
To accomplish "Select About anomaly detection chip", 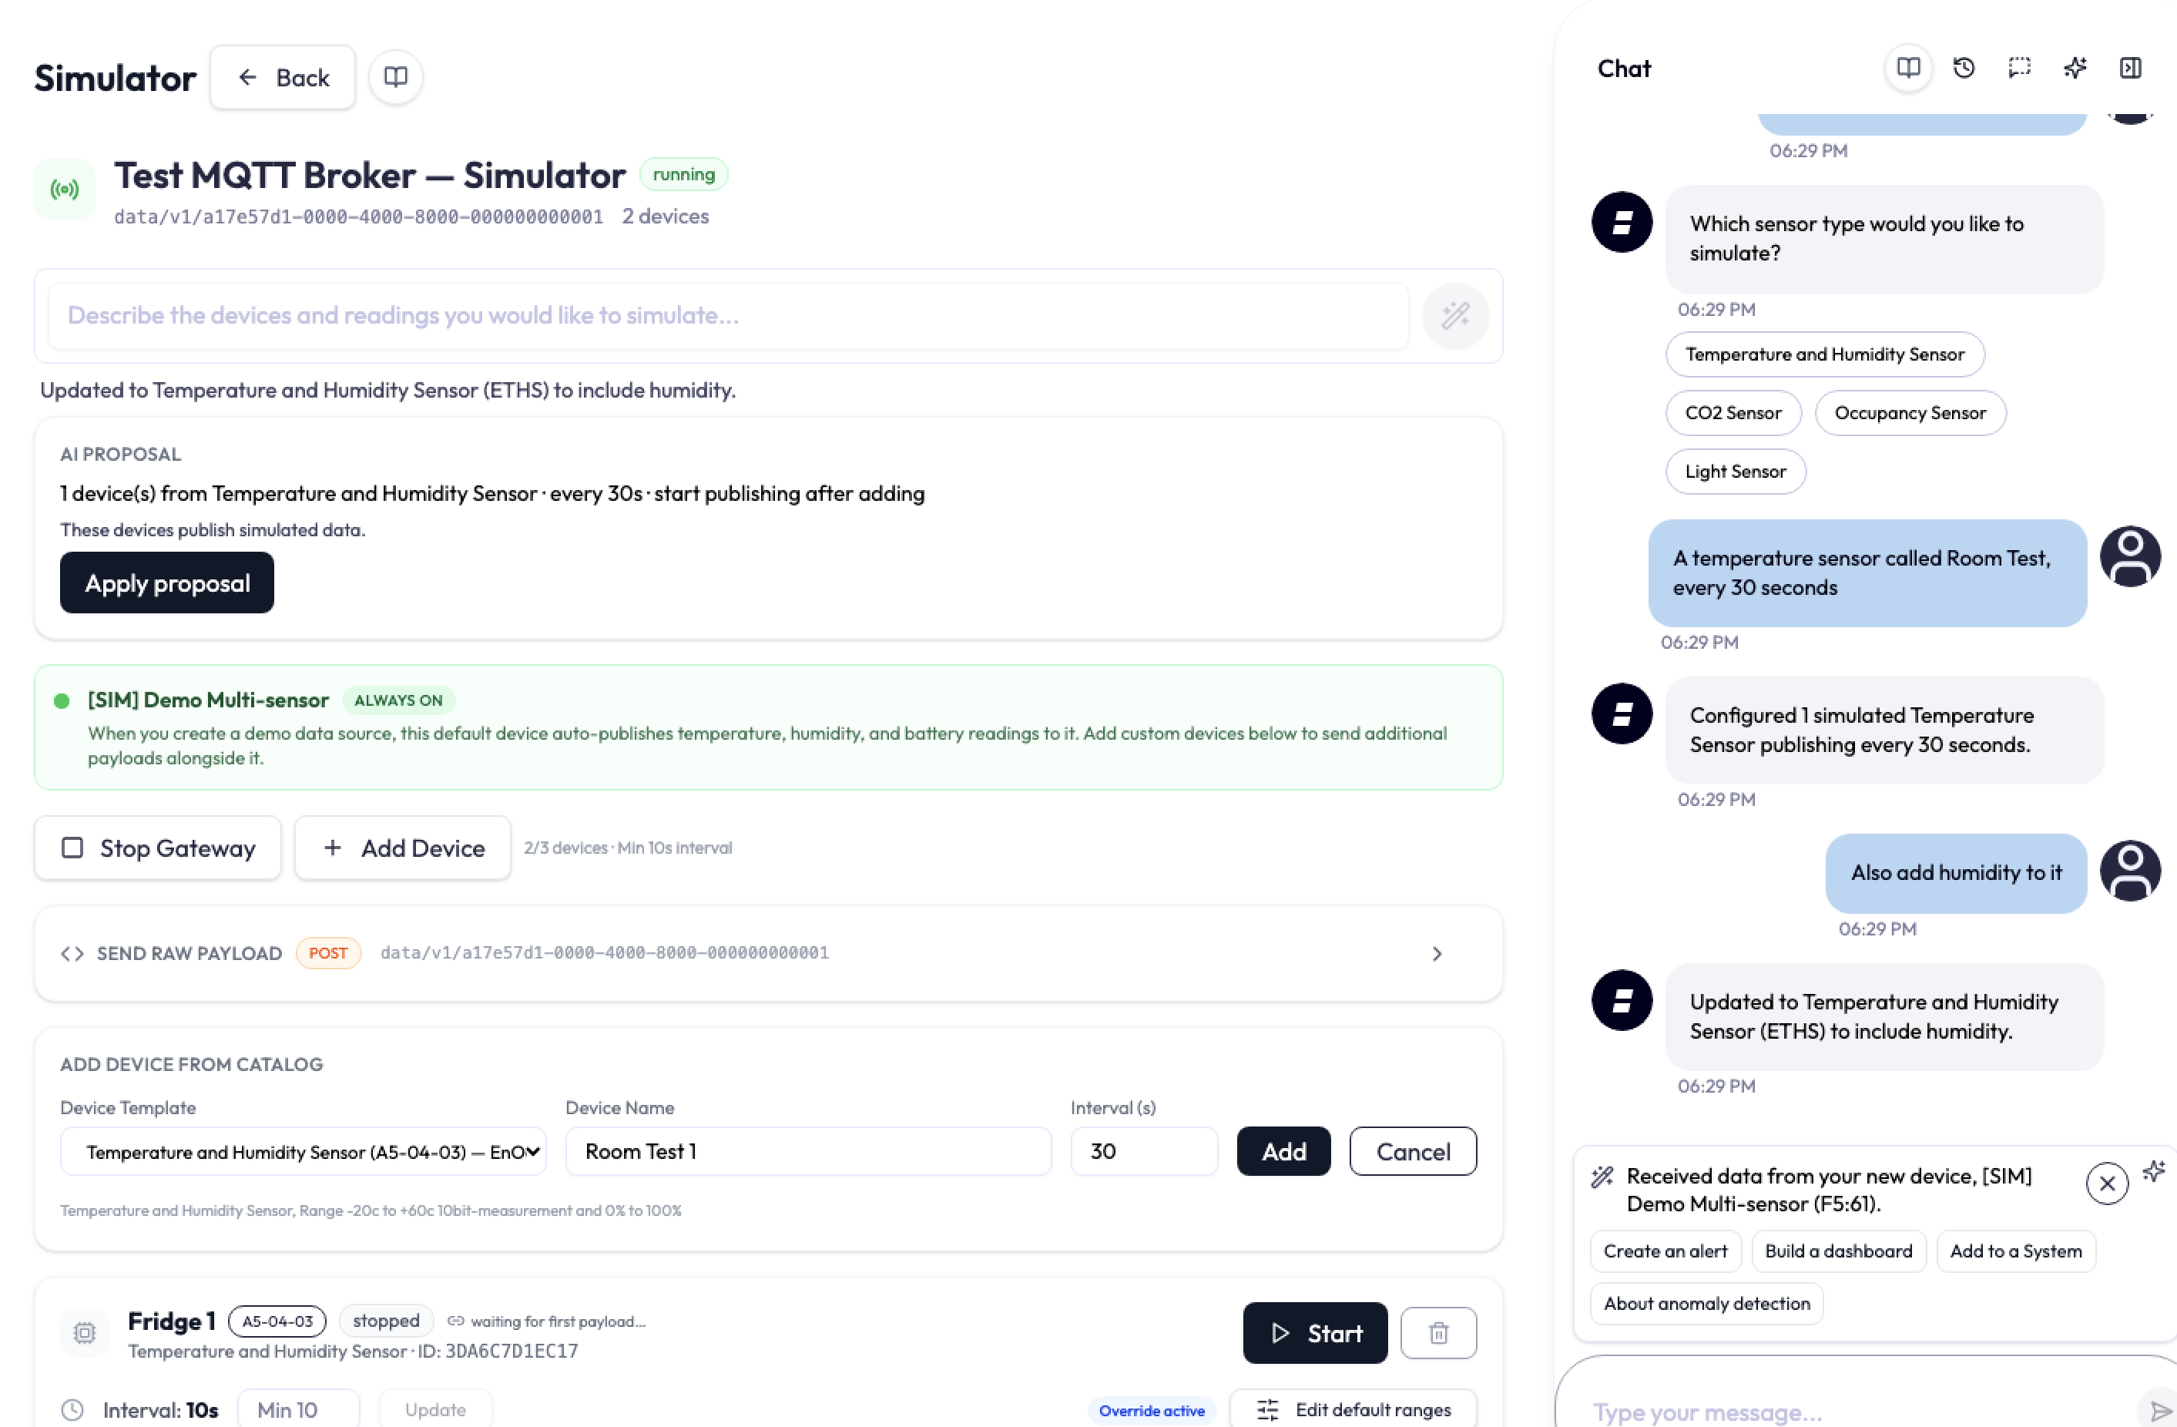I will 1707,1304.
